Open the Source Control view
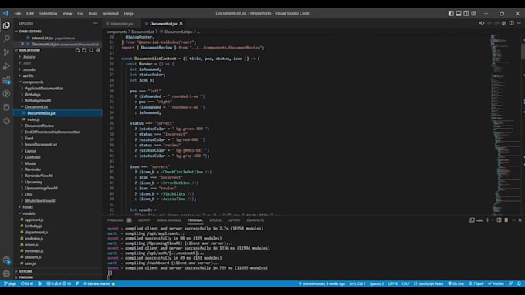Image resolution: width=525 pixels, height=295 pixels. click(x=6, y=52)
